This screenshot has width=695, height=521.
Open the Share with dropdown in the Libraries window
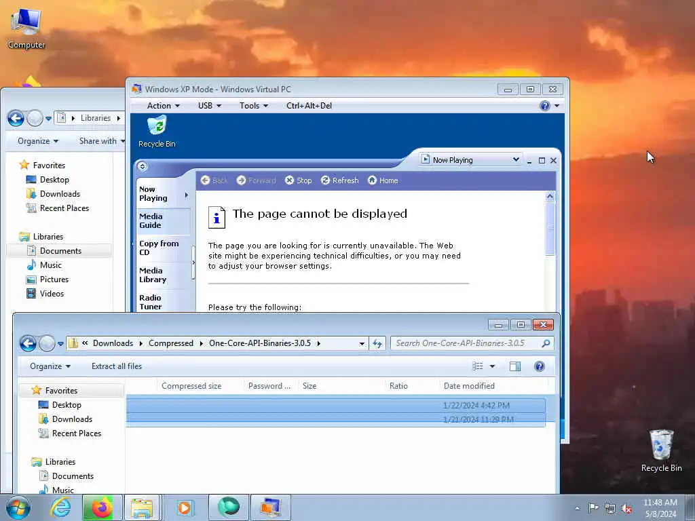pos(102,141)
